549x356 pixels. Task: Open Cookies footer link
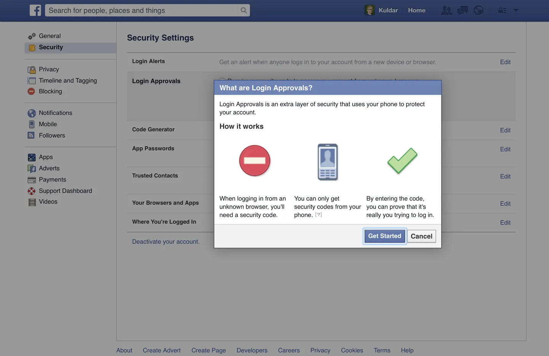tap(352, 350)
